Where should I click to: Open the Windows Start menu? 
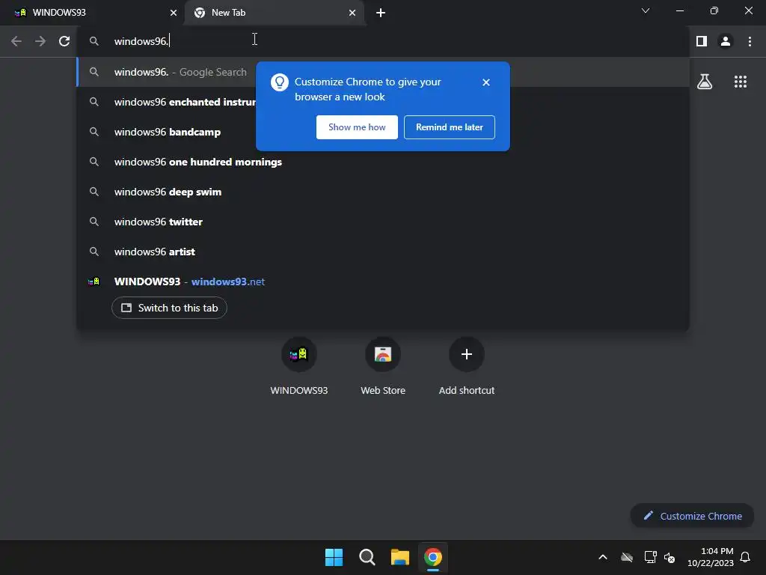pos(334,557)
